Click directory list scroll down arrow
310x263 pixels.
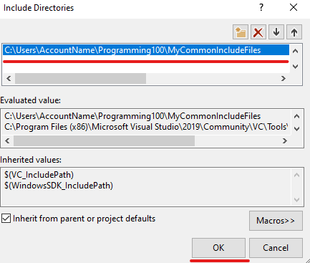(296, 67)
